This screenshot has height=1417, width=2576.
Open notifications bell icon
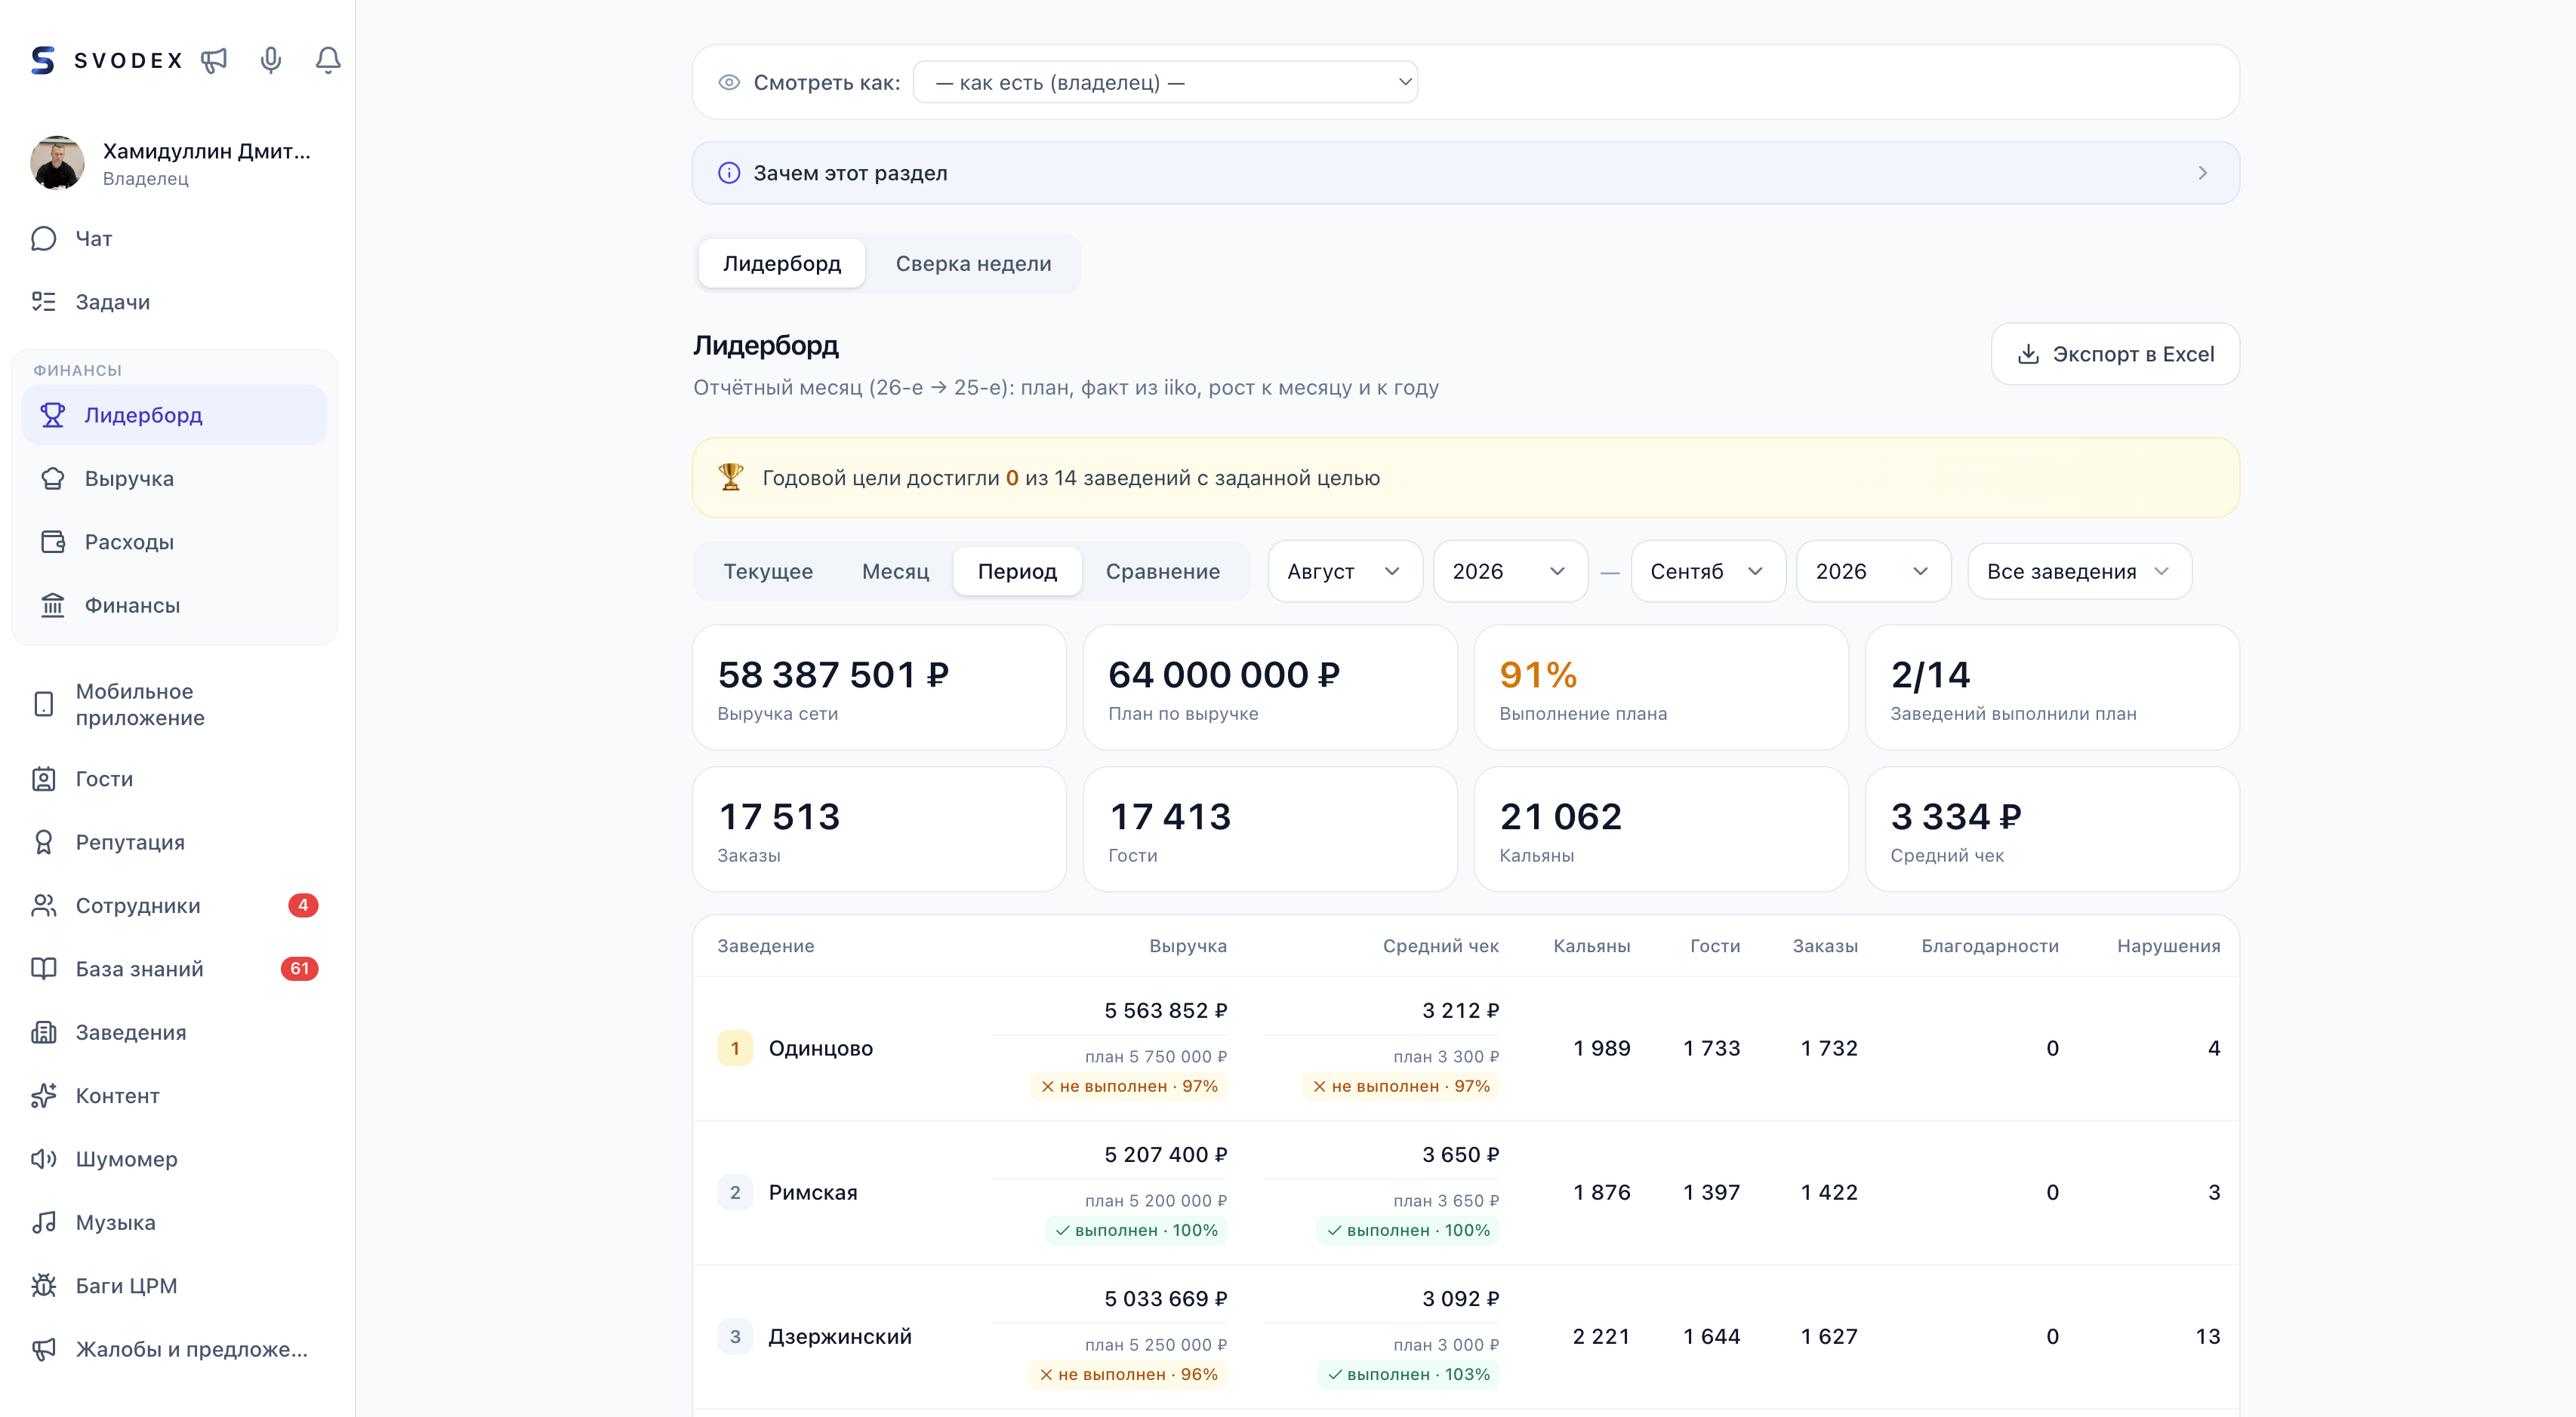[328, 61]
